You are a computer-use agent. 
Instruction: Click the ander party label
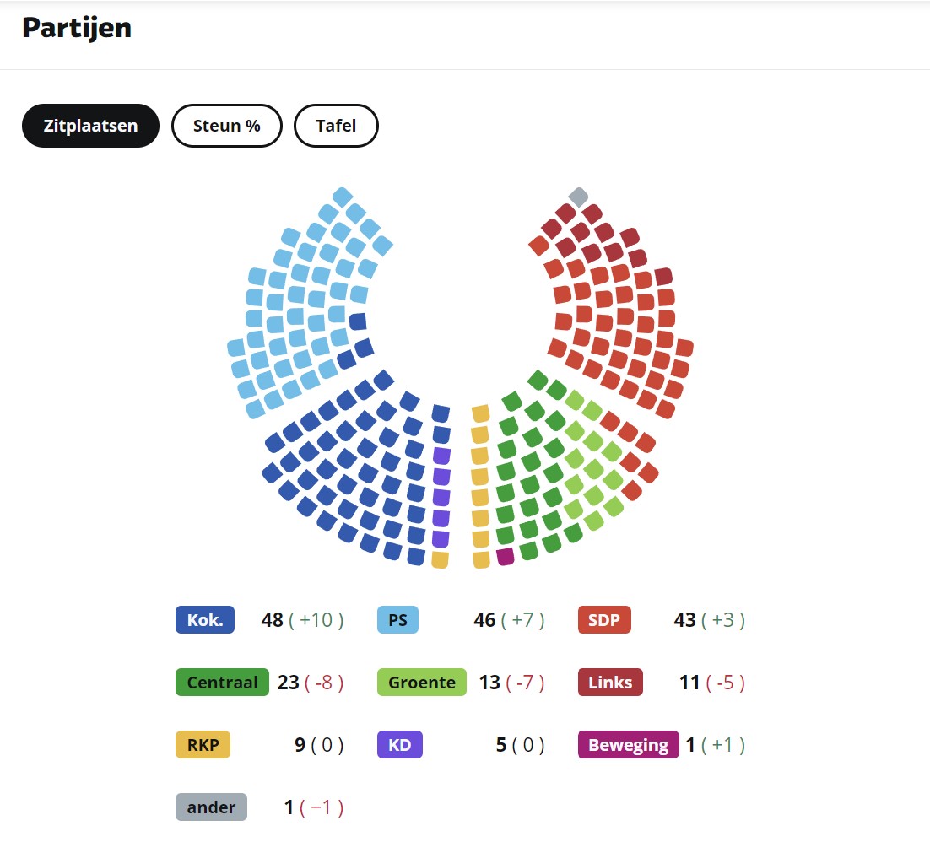tap(211, 807)
